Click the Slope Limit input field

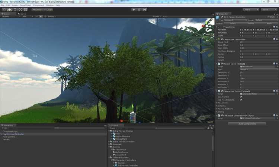point(259,42)
